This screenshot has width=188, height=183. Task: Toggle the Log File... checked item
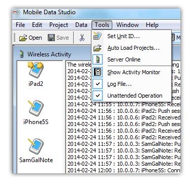[132, 84]
